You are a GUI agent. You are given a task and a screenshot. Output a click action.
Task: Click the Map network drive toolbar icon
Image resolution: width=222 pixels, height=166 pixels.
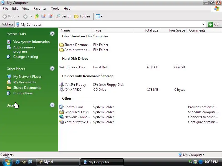point(44,16)
